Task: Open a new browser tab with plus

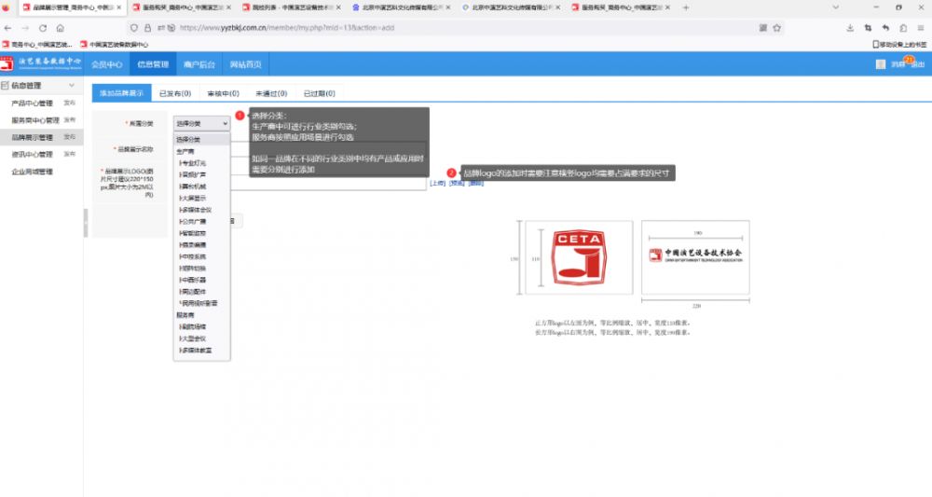Action: point(686,7)
